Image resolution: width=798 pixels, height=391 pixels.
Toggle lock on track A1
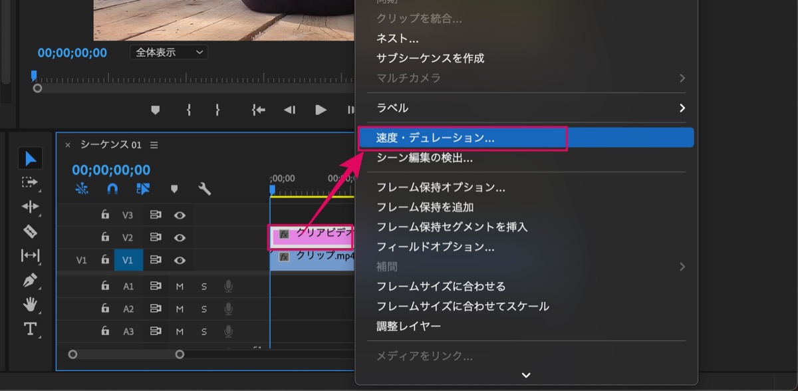coord(105,286)
